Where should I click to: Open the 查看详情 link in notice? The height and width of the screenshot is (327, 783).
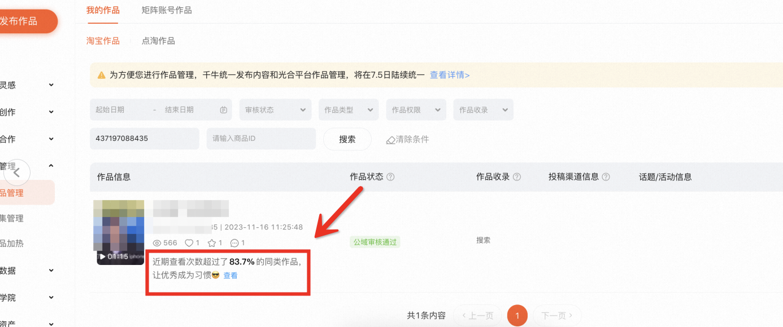[x=450, y=75]
